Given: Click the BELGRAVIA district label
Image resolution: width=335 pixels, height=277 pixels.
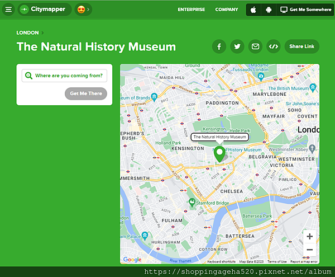Looking at the screenshot, I should 262,157.
